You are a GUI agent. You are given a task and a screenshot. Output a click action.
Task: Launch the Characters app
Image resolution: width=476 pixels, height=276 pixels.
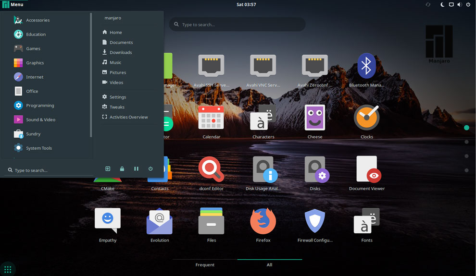point(263,122)
